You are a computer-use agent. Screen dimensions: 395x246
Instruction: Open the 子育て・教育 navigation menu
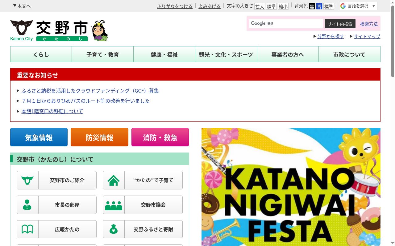pyautogui.click(x=103, y=54)
